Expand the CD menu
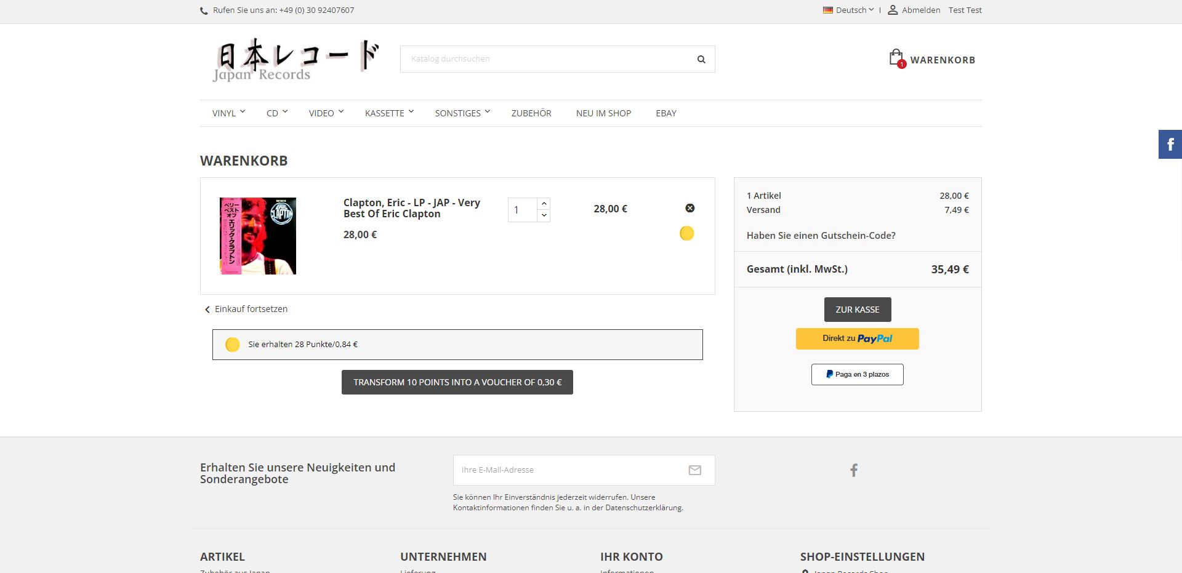1182x573 pixels. [x=277, y=113]
